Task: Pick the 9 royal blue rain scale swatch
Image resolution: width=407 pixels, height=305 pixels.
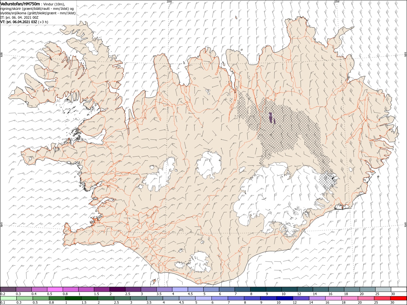Action: [268, 298]
